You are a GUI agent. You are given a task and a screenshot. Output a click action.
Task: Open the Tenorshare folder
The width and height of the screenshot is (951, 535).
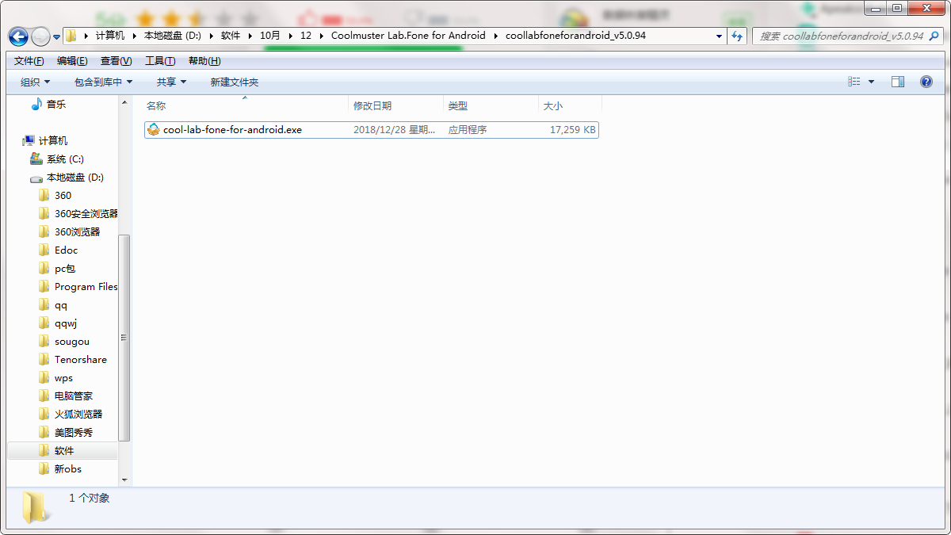click(81, 359)
